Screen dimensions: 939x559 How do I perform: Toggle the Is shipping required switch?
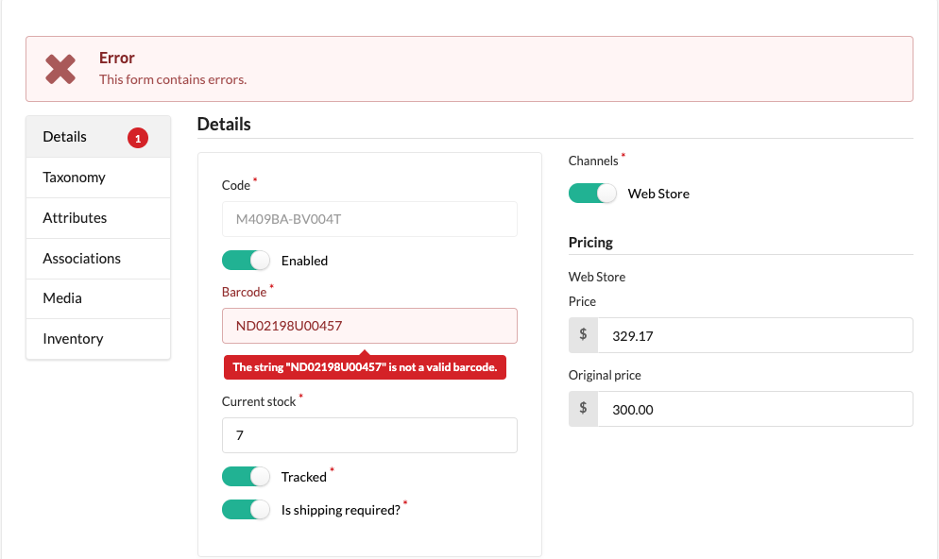(246, 509)
